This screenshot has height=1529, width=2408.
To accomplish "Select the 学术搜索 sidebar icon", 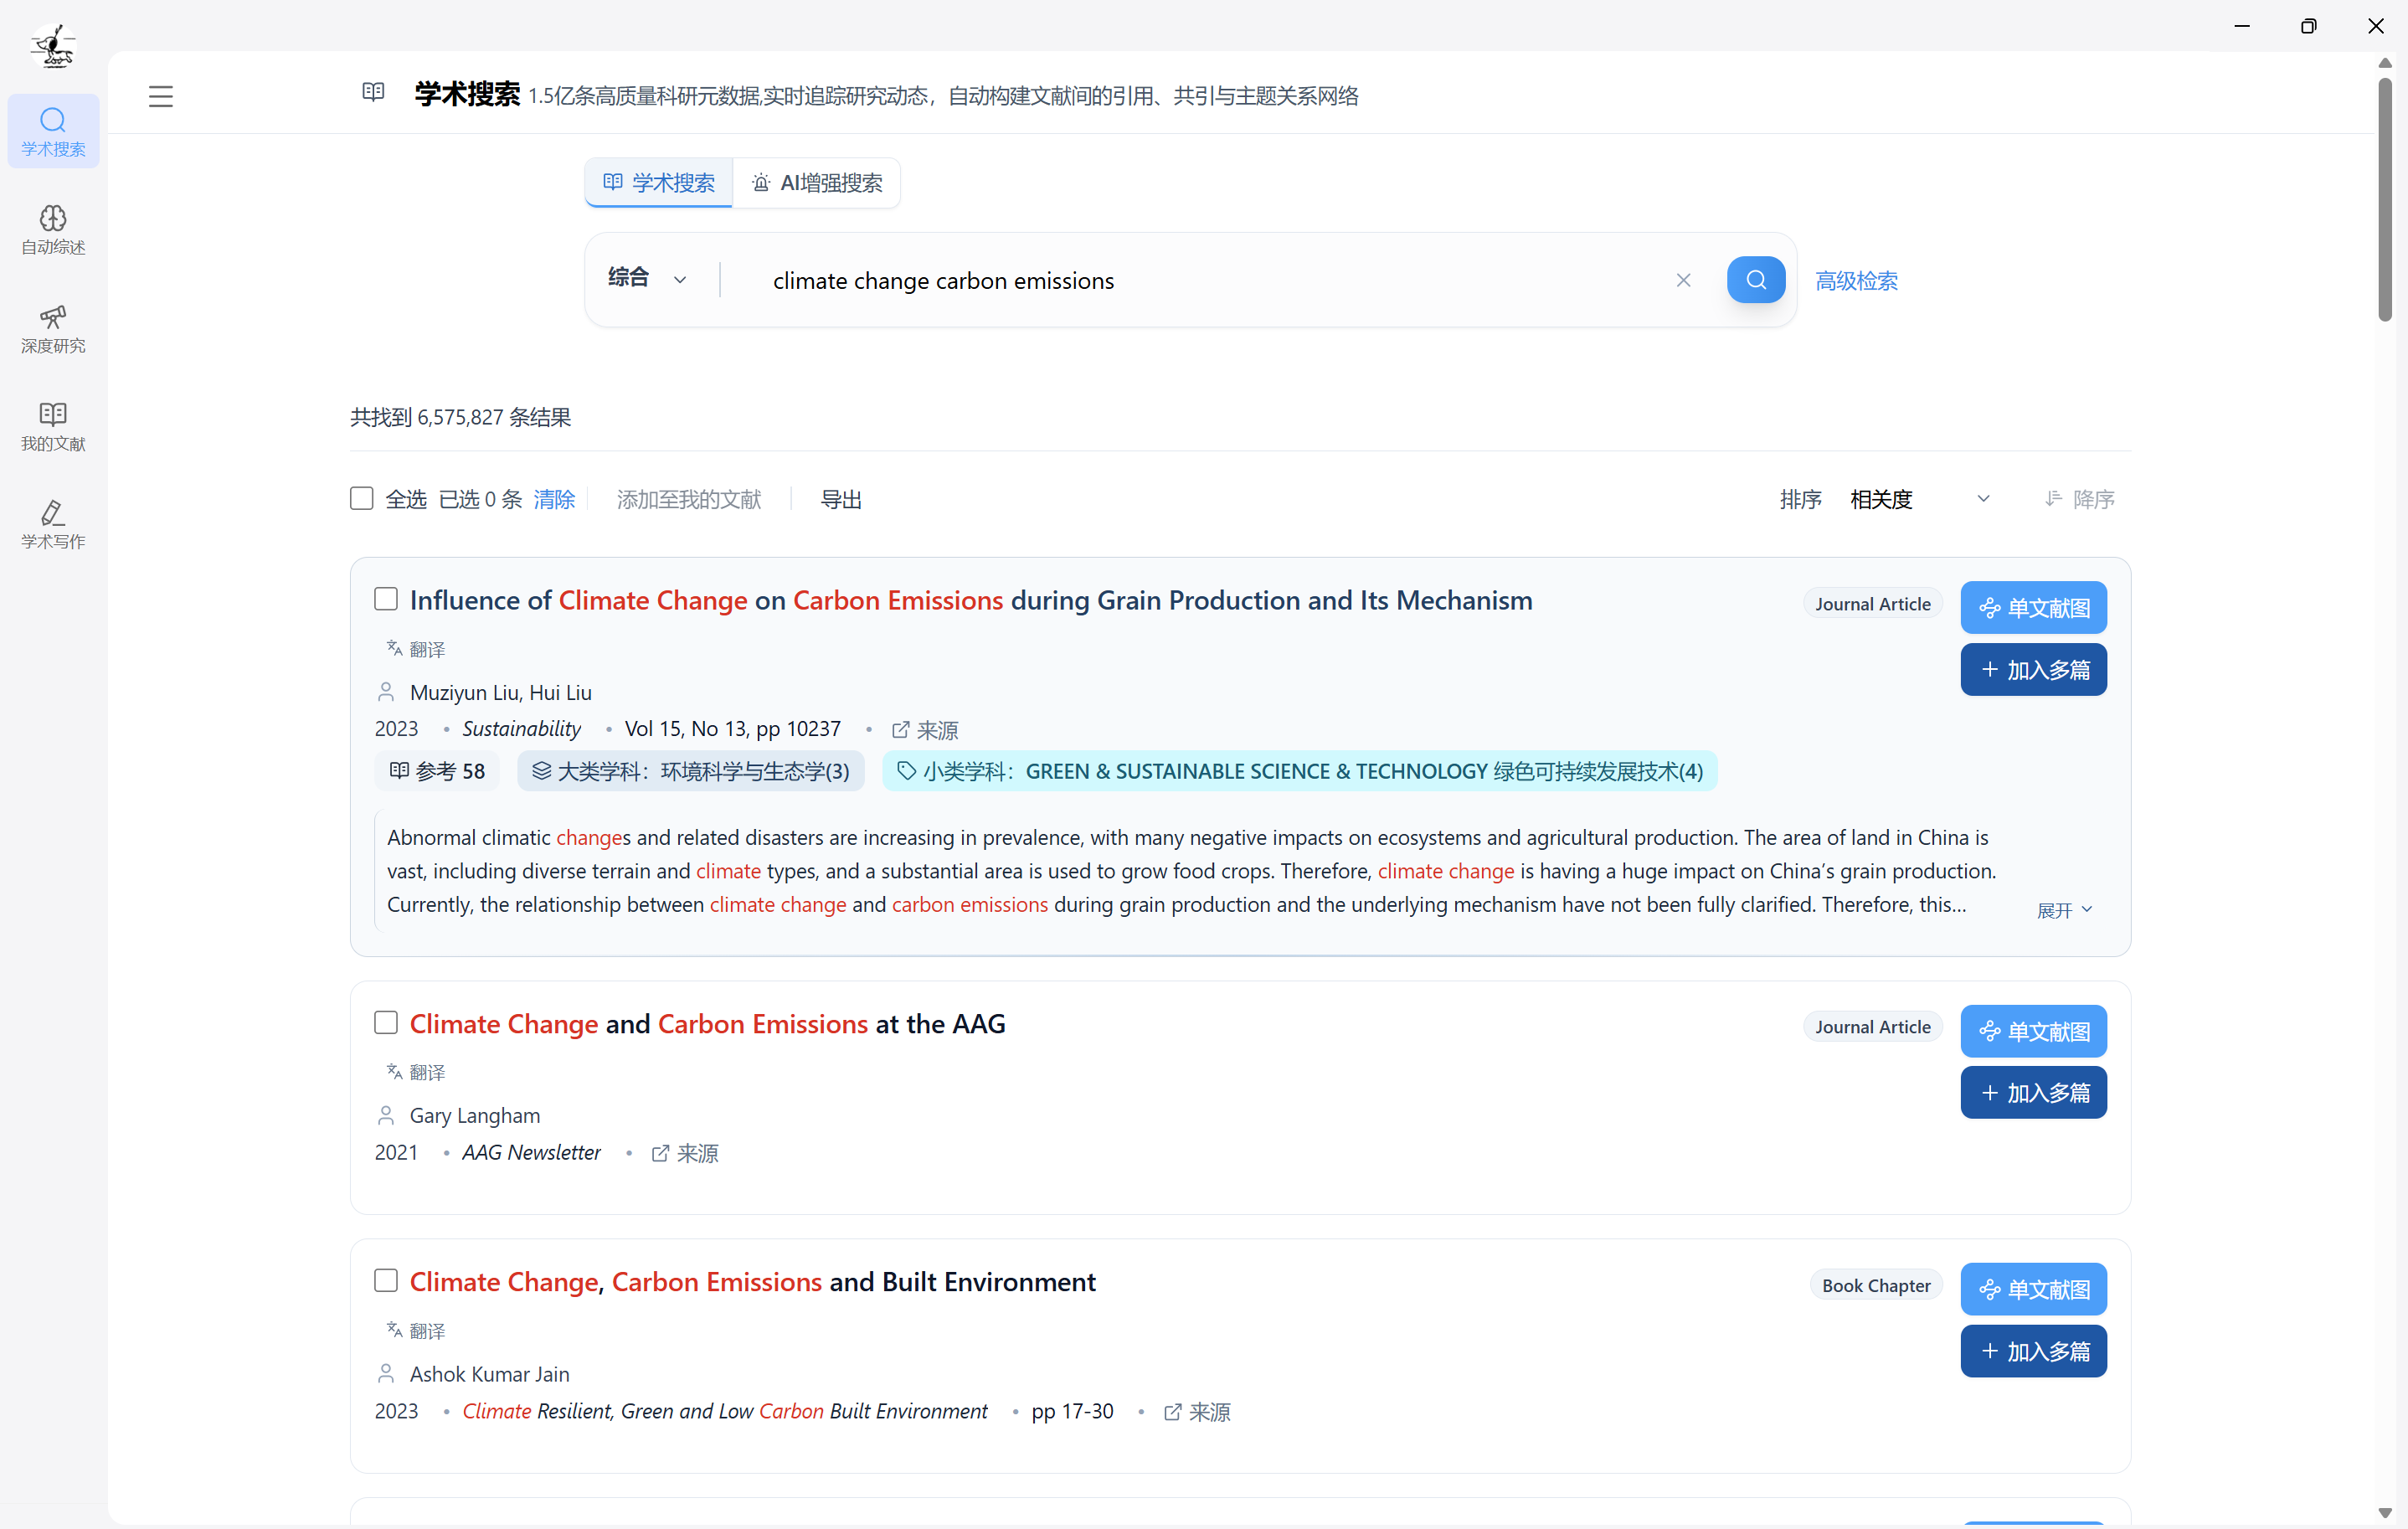I will (53, 130).
